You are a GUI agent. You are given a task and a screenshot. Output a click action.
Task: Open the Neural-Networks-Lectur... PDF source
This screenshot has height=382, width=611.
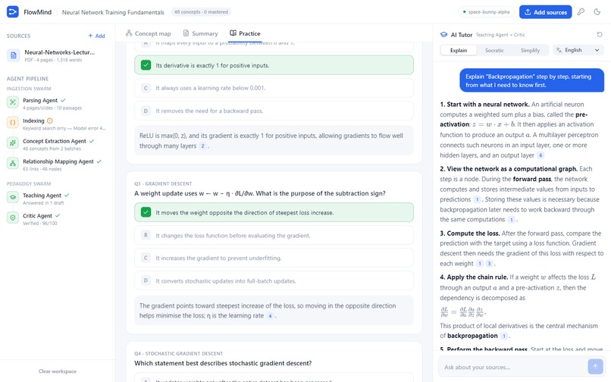click(x=57, y=56)
